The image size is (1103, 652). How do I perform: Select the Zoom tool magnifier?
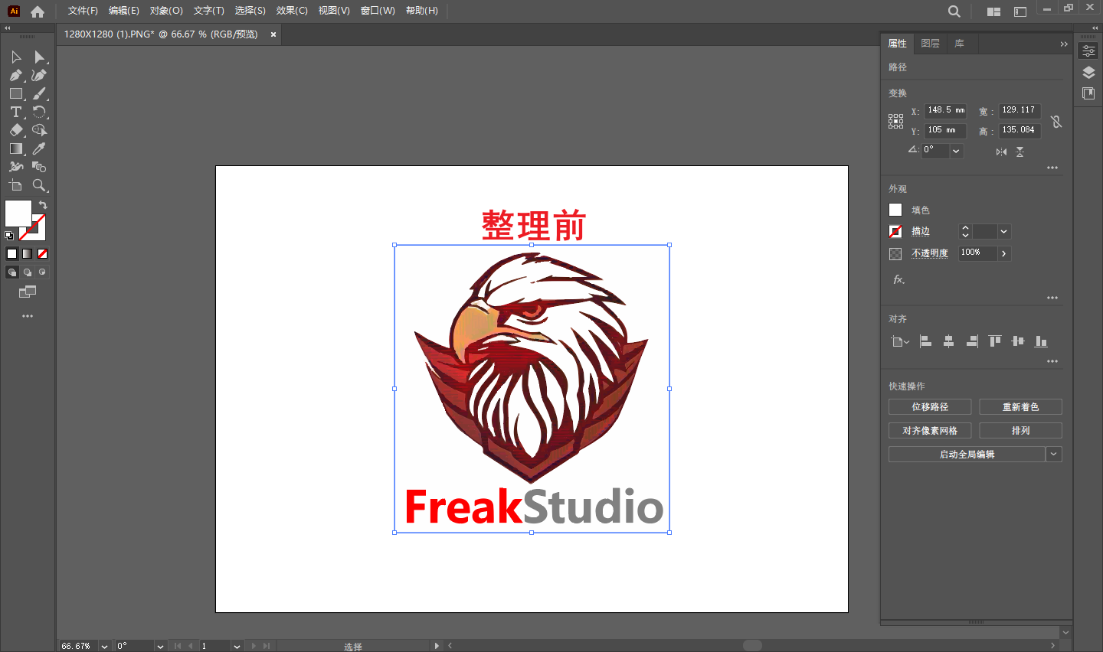(x=39, y=185)
